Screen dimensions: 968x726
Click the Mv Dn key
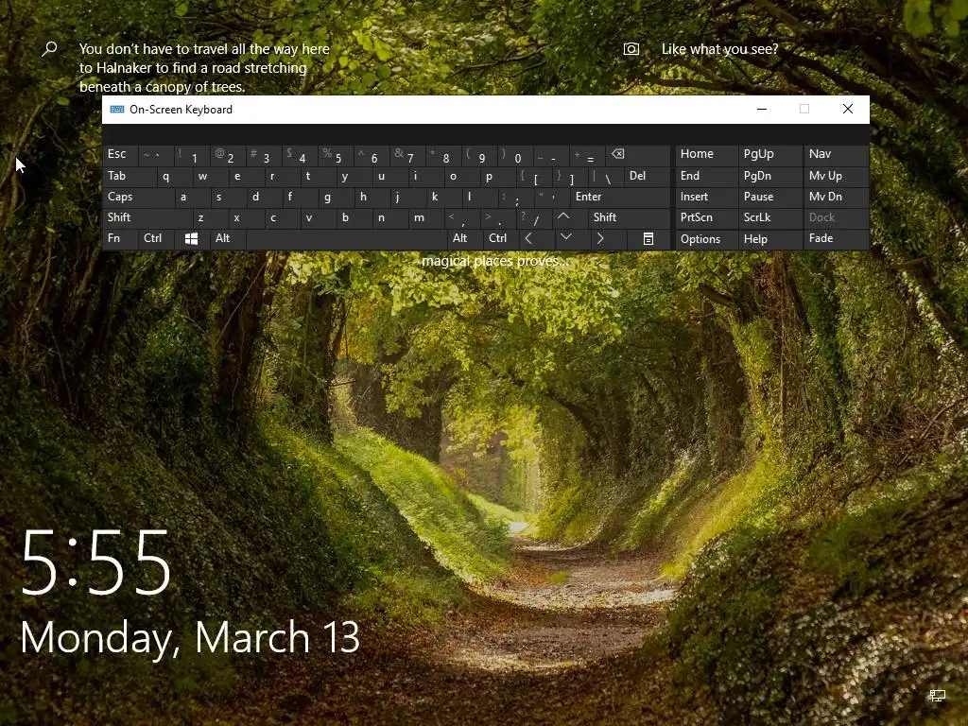(x=836, y=197)
